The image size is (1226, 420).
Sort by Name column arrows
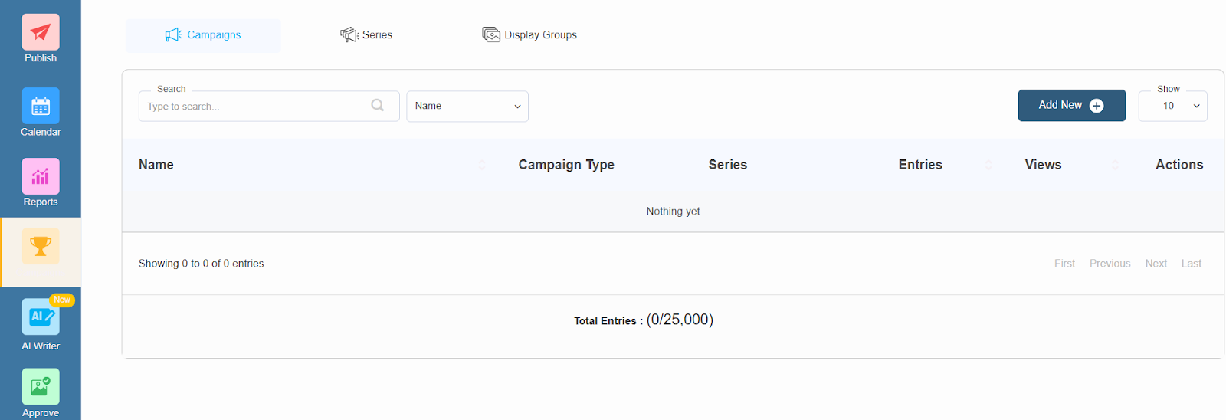point(482,165)
